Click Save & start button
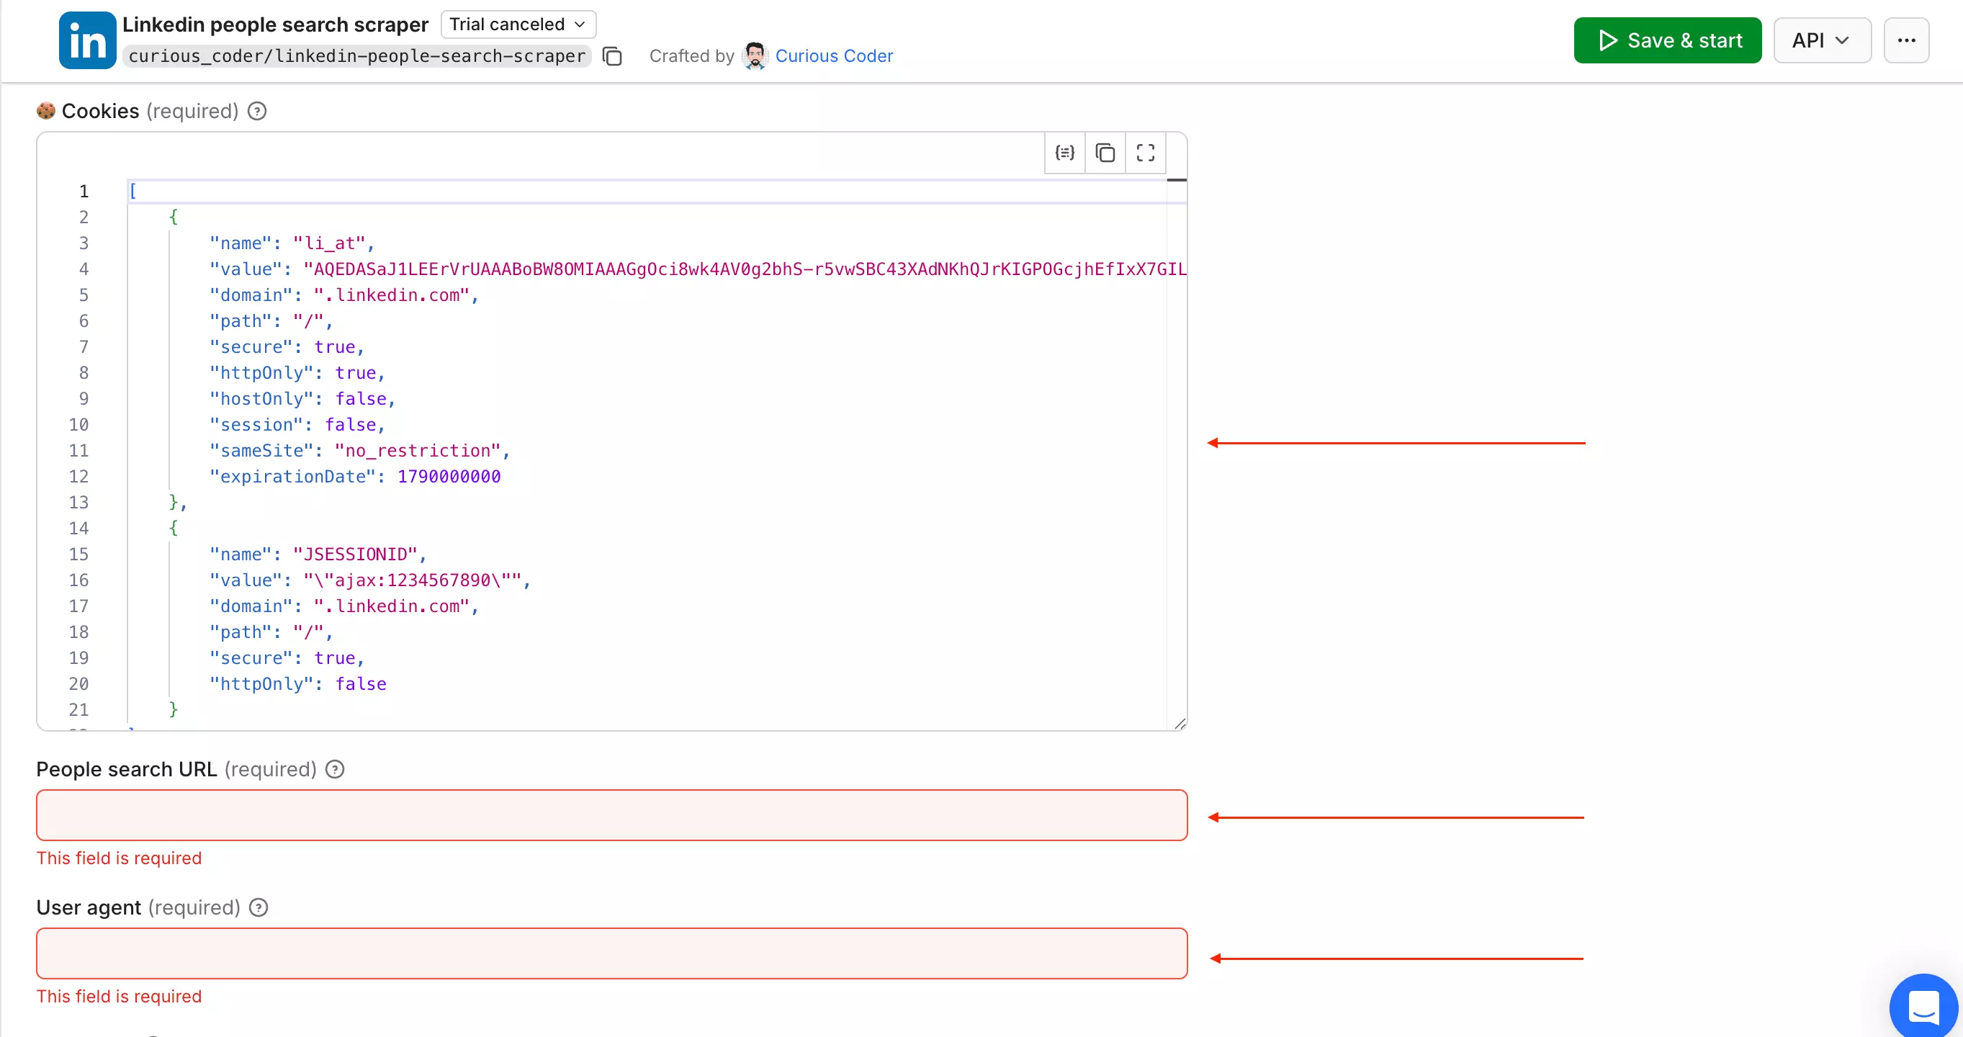1963x1037 pixels. coord(1667,40)
